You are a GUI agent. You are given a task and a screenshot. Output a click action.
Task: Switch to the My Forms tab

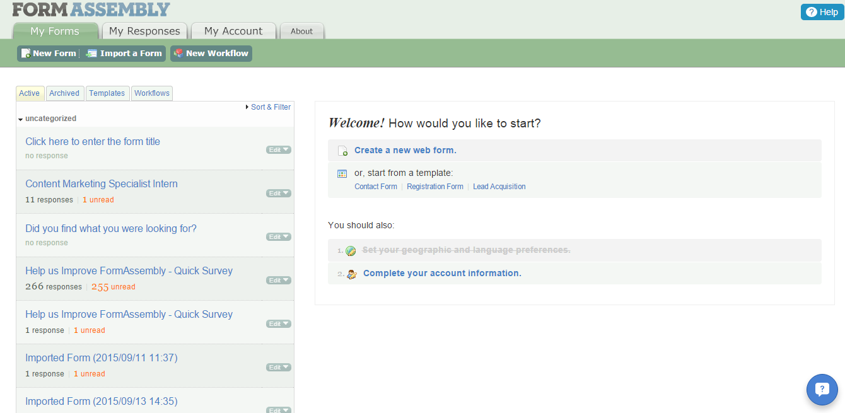point(55,31)
